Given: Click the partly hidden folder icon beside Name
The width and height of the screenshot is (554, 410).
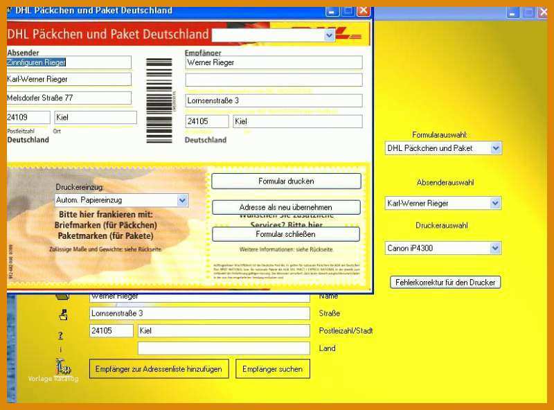Looking at the screenshot, I should tap(62, 296).
